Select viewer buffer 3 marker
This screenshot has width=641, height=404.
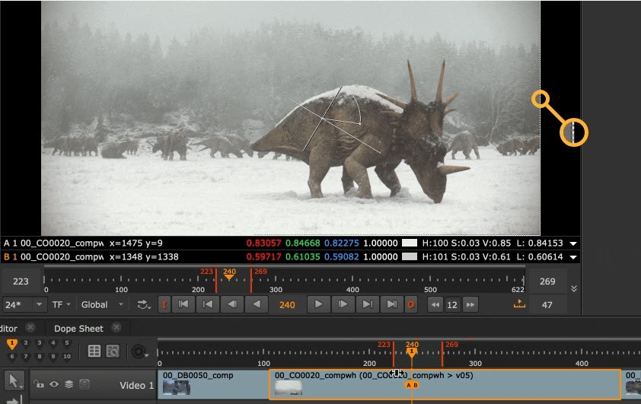[x=40, y=344]
